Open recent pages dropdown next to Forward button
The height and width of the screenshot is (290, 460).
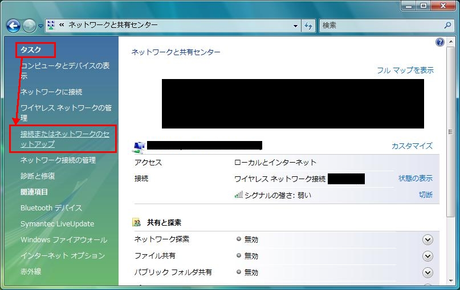tap(40, 26)
